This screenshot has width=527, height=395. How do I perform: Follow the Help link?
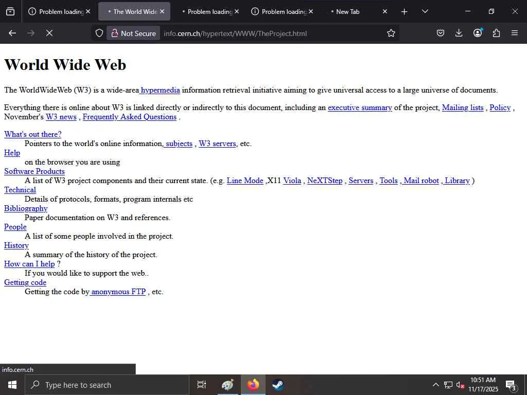(12, 153)
